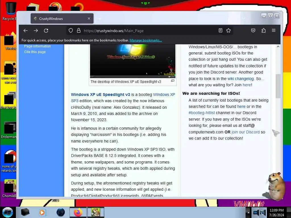Open the tracking protection shield icon
The image size is (291, 218).
click(x=71, y=30)
